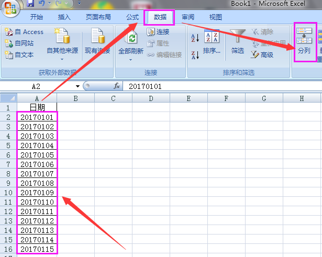322x257 pixels.
Task: Select column F header
Action: pyautogui.click(x=226, y=98)
